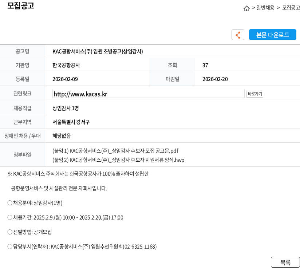The height and width of the screenshot is (268, 300).
Task: Click the line 공항운영서비스 및 시설관리 전문 자회사입니다.
Action: click(x=59, y=188)
